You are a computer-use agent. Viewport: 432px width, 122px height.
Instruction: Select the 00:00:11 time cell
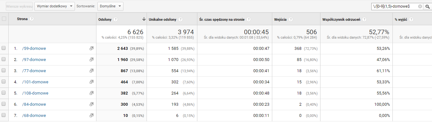[x=261, y=116]
